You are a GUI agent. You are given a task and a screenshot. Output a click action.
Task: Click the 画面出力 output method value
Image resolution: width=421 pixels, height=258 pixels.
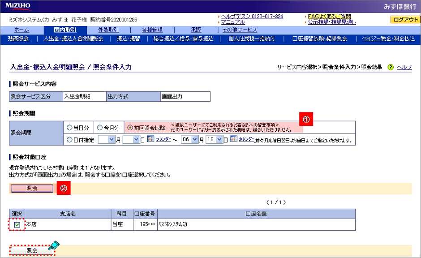185,96
